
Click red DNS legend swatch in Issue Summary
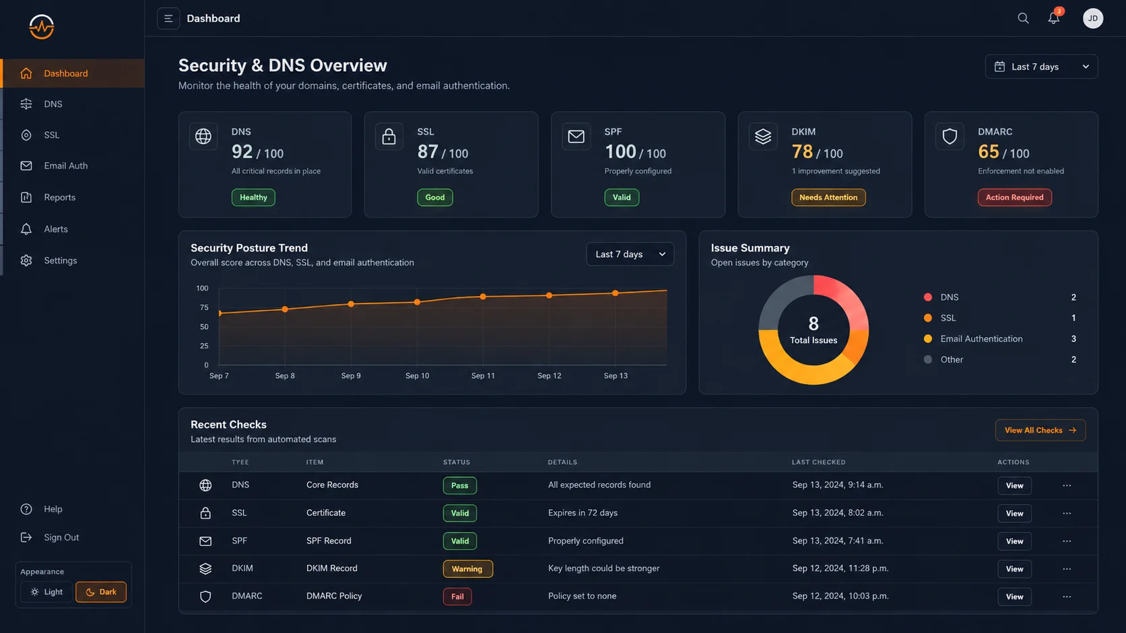928,297
